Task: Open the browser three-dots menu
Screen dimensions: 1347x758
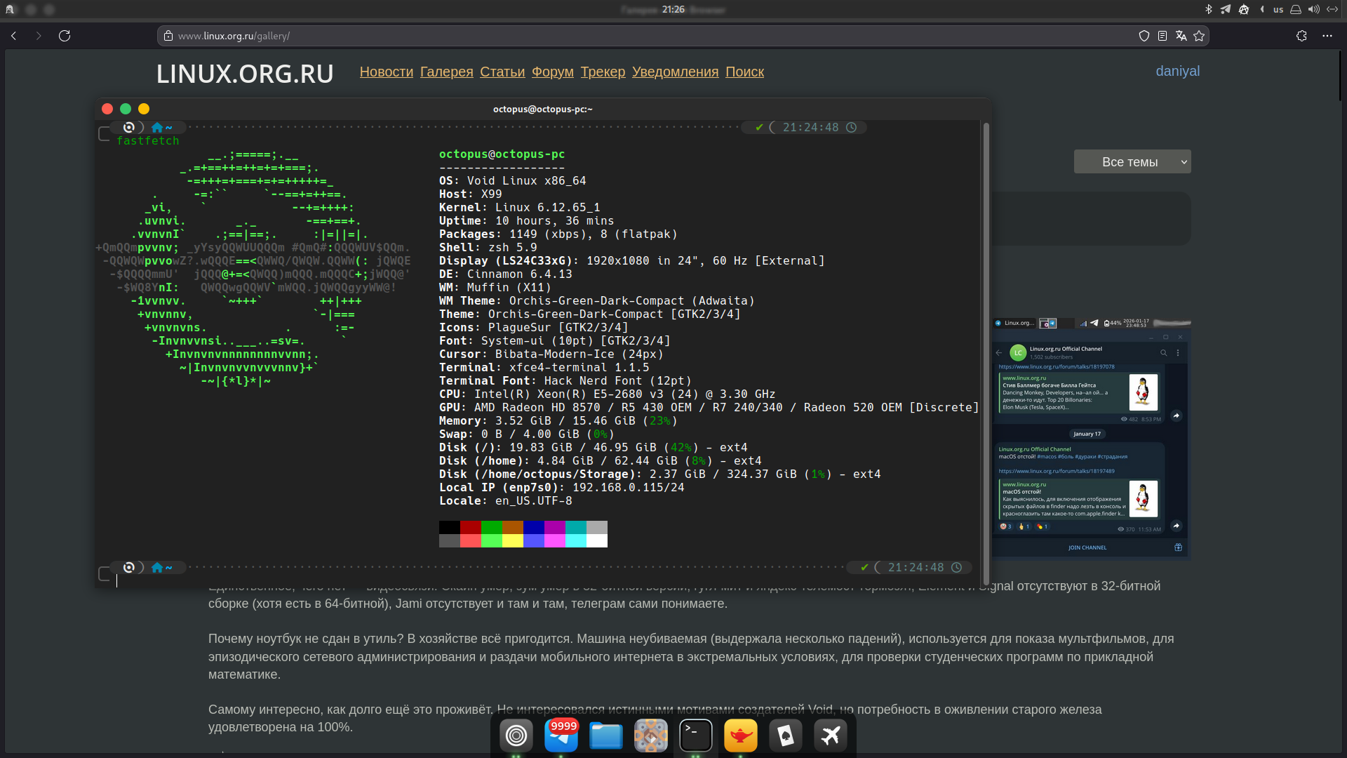Action: click(x=1327, y=36)
